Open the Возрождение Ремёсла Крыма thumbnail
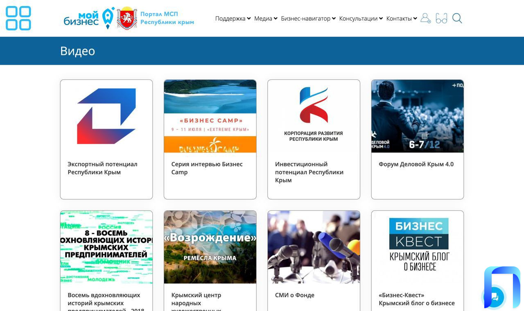Image resolution: width=524 pixels, height=311 pixels. pos(210,247)
